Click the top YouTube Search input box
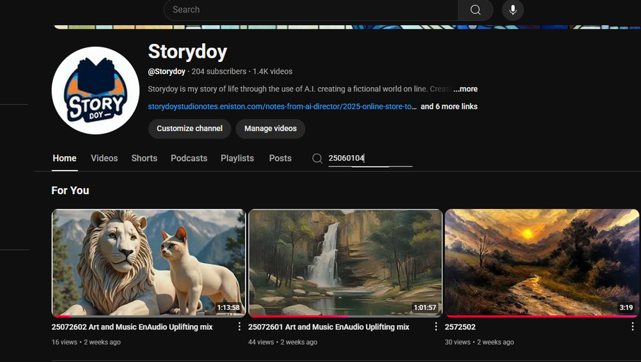Screen dimensions: 641x362 (x=310, y=10)
